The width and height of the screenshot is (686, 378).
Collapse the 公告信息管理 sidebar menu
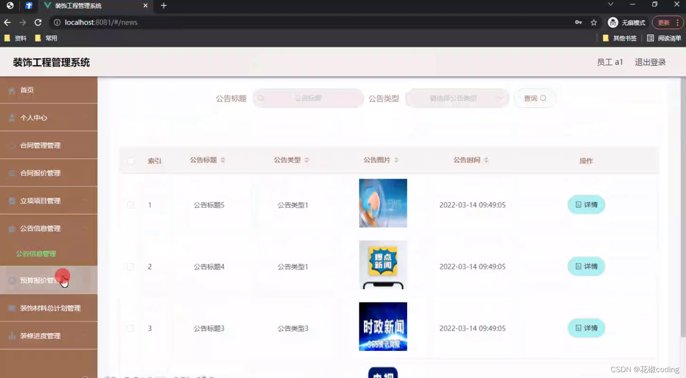point(49,228)
